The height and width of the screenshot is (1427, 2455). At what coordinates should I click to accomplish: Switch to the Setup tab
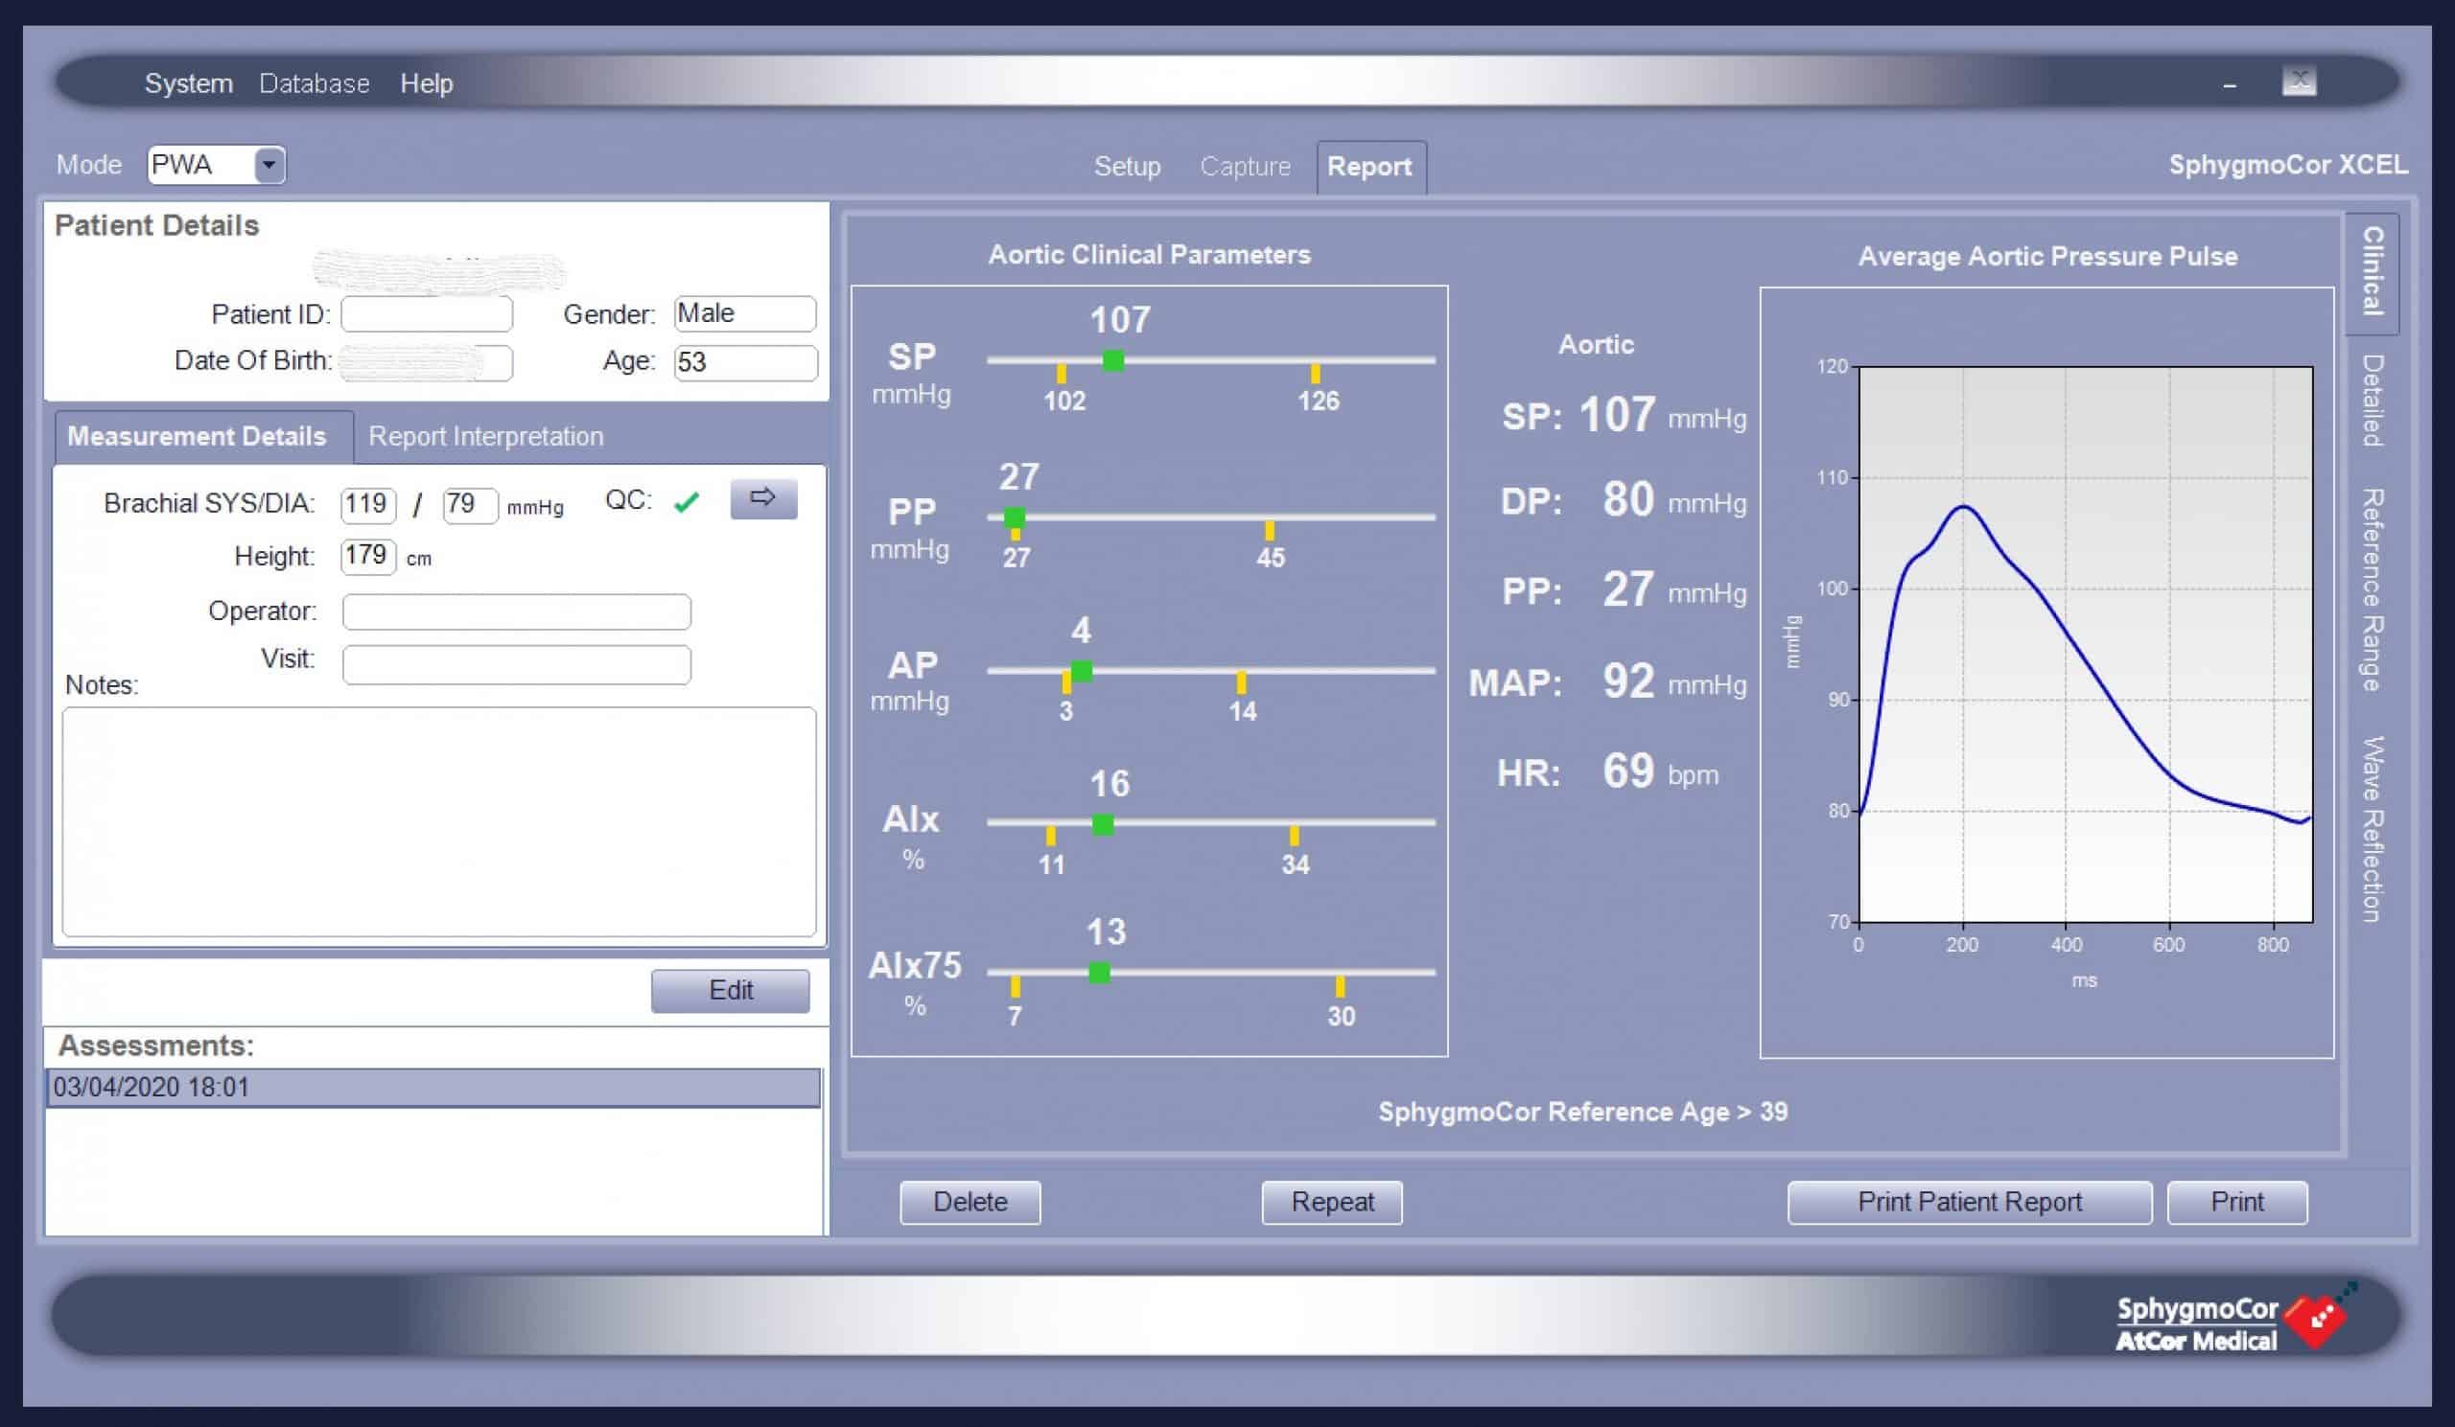click(x=1127, y=167)
